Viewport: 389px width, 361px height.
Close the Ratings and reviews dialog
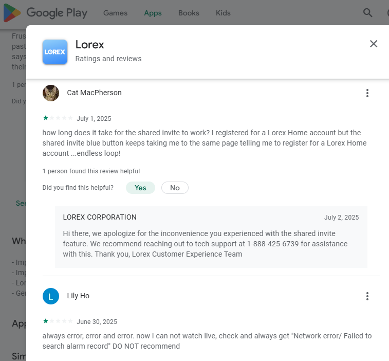coord(374,44)
